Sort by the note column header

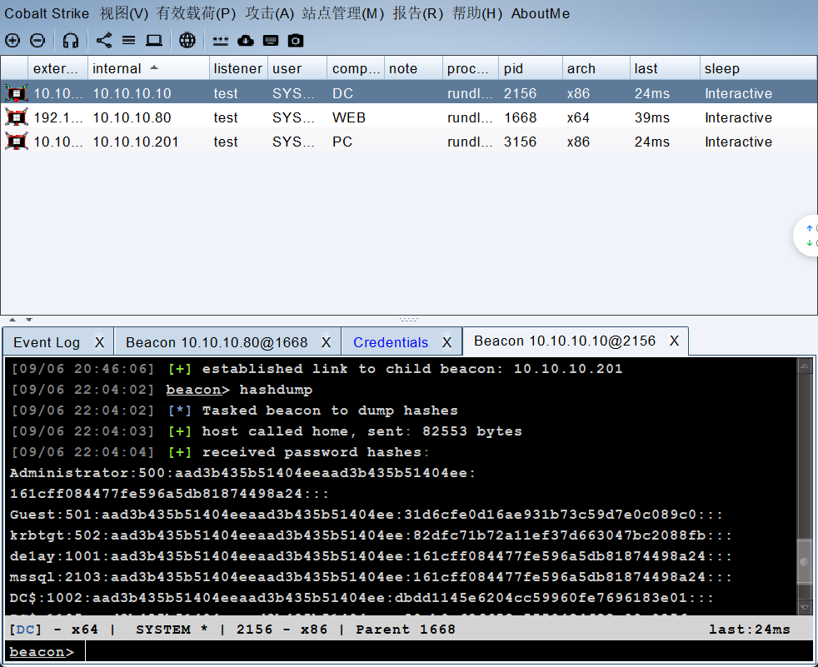coord(414,68)
